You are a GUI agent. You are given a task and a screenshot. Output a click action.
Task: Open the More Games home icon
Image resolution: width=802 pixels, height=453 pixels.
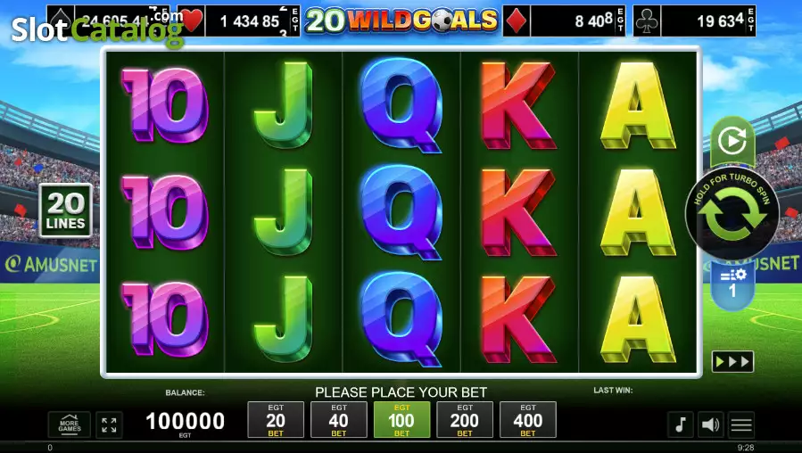(x=70, y=424)
